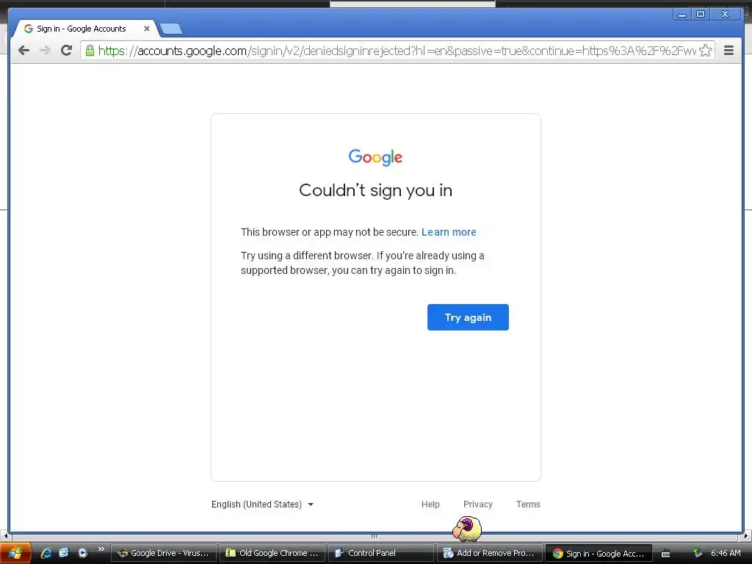Viewport: 752px width, 564px height.
Task: Open a new tab with the new-tab button
Action: pos(170,29)
